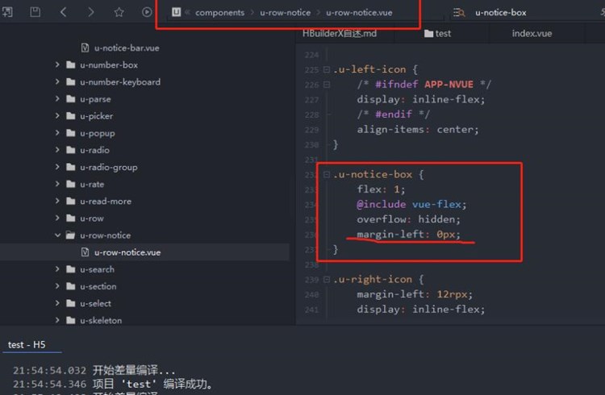This screenshot has width=605, height=395.
Task: Click u-row-notice folder in breadcrumb
Action: click(285, 12)
